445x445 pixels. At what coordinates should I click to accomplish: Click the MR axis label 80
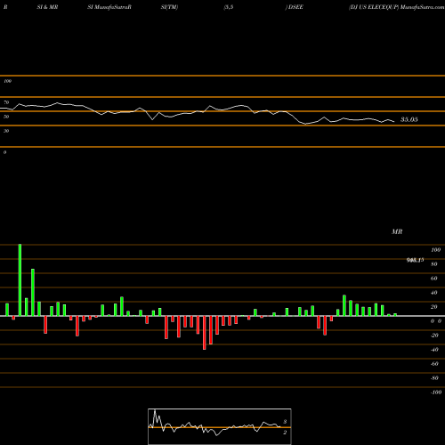click(434, 264)
